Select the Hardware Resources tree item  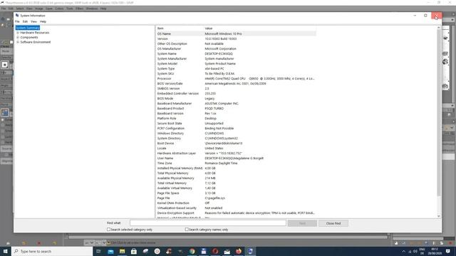click(35, 33)
